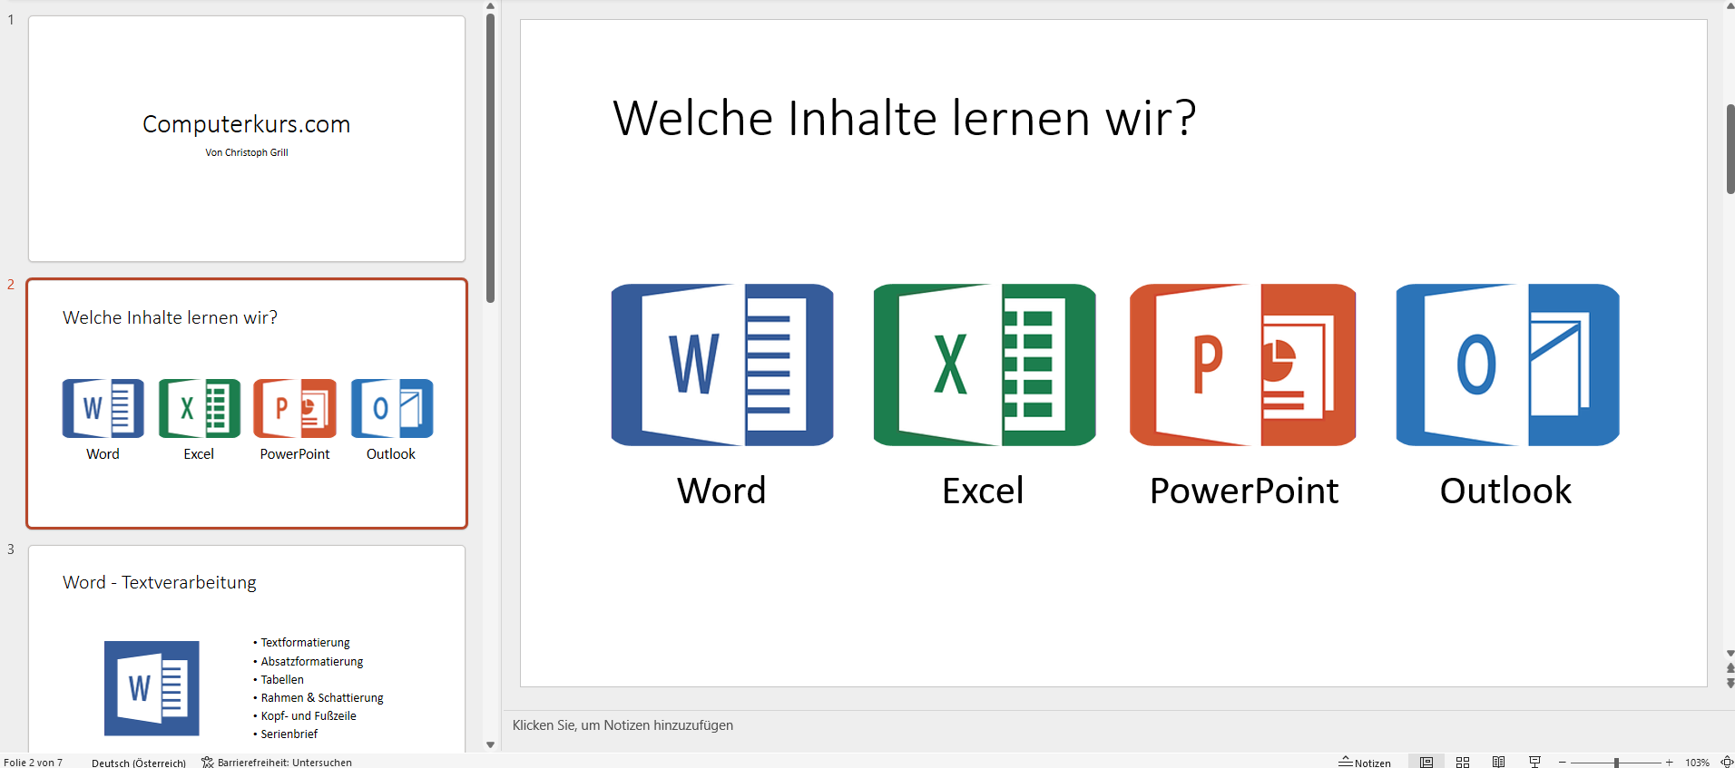
Task: Click the zoom in plus icon
Action: (1669, 763)
